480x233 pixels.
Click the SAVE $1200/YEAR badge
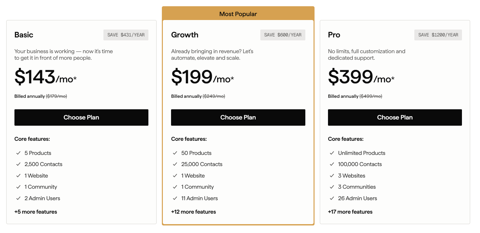tap(438, 34)
